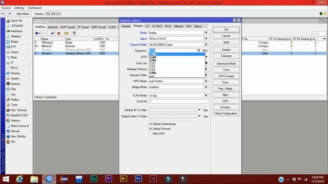
Task: Open Radius sidebar entry
Action: 15,100
